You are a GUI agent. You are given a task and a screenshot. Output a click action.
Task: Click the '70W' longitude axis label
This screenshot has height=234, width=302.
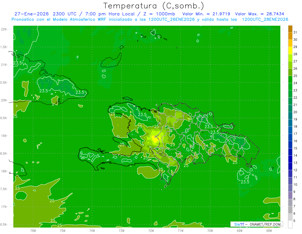pyautogui.click(x=210, y=231)
